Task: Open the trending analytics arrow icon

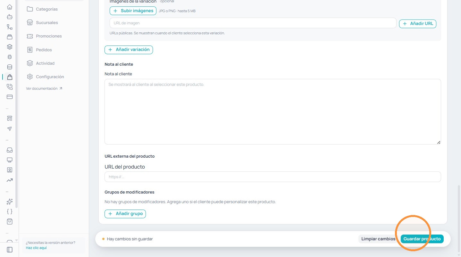Action: [x=10, y=180]
